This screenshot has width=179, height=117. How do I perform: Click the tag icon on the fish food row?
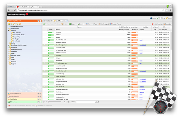click(x=45, y=55)
